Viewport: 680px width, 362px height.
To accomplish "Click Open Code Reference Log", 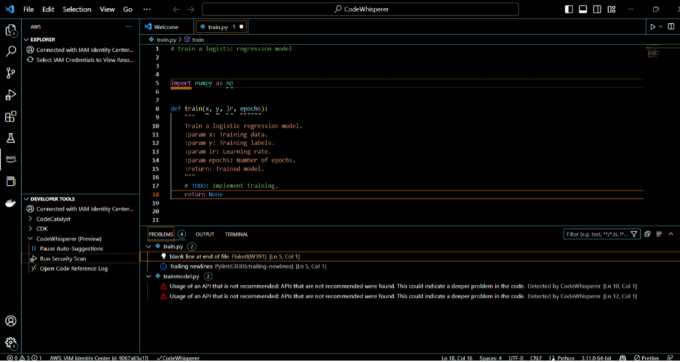I will pyautogui.click(x=73, y=269).
